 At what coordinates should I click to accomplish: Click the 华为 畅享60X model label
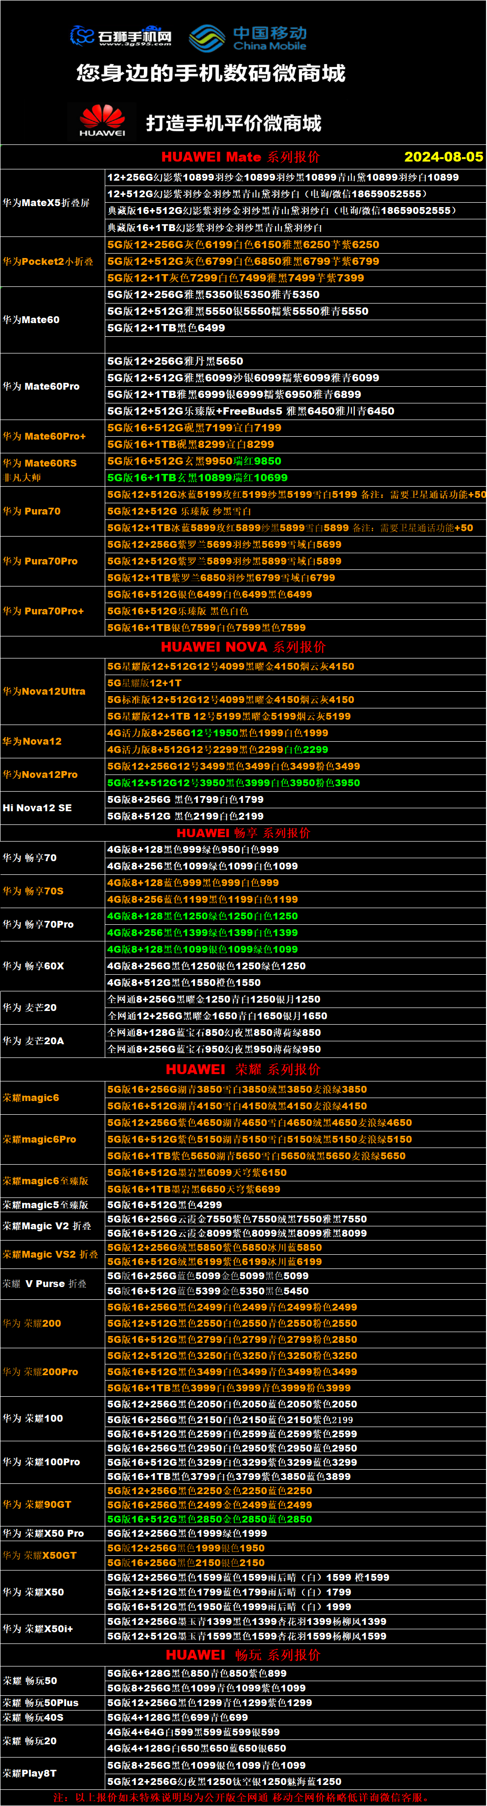(33, 966)
